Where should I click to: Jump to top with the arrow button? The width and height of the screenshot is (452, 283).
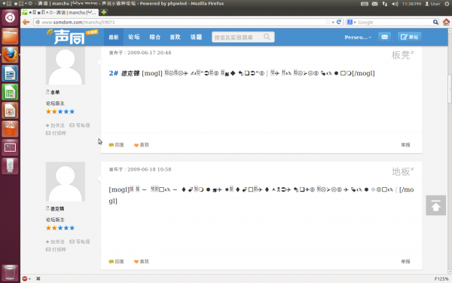tap(435, 205)
